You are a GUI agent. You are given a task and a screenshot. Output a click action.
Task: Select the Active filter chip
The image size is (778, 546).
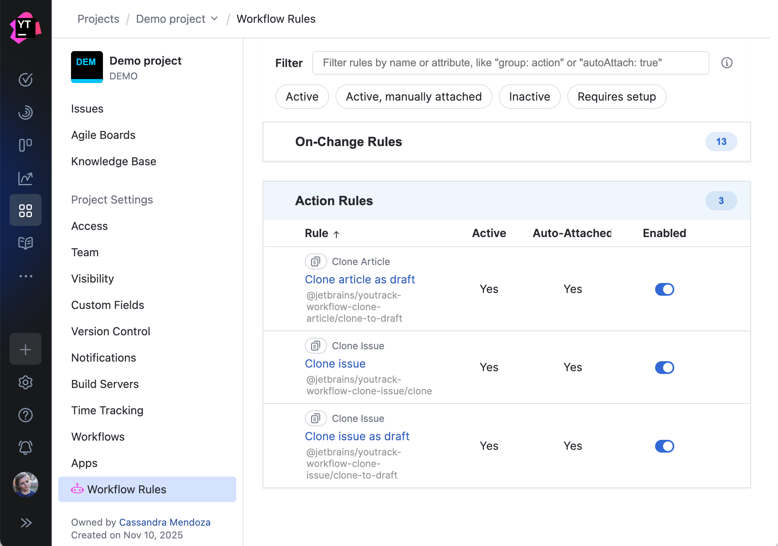(302, 96)
